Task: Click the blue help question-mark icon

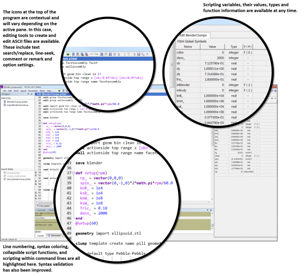Action: pos(147,54)
